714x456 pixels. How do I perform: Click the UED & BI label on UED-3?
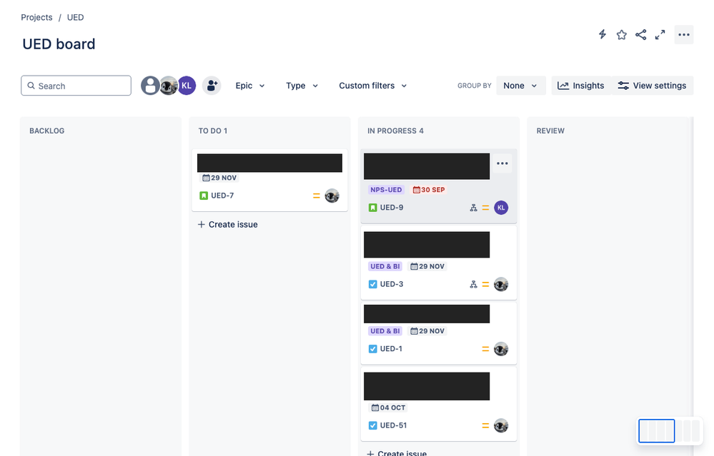click(x=385, y=266)
